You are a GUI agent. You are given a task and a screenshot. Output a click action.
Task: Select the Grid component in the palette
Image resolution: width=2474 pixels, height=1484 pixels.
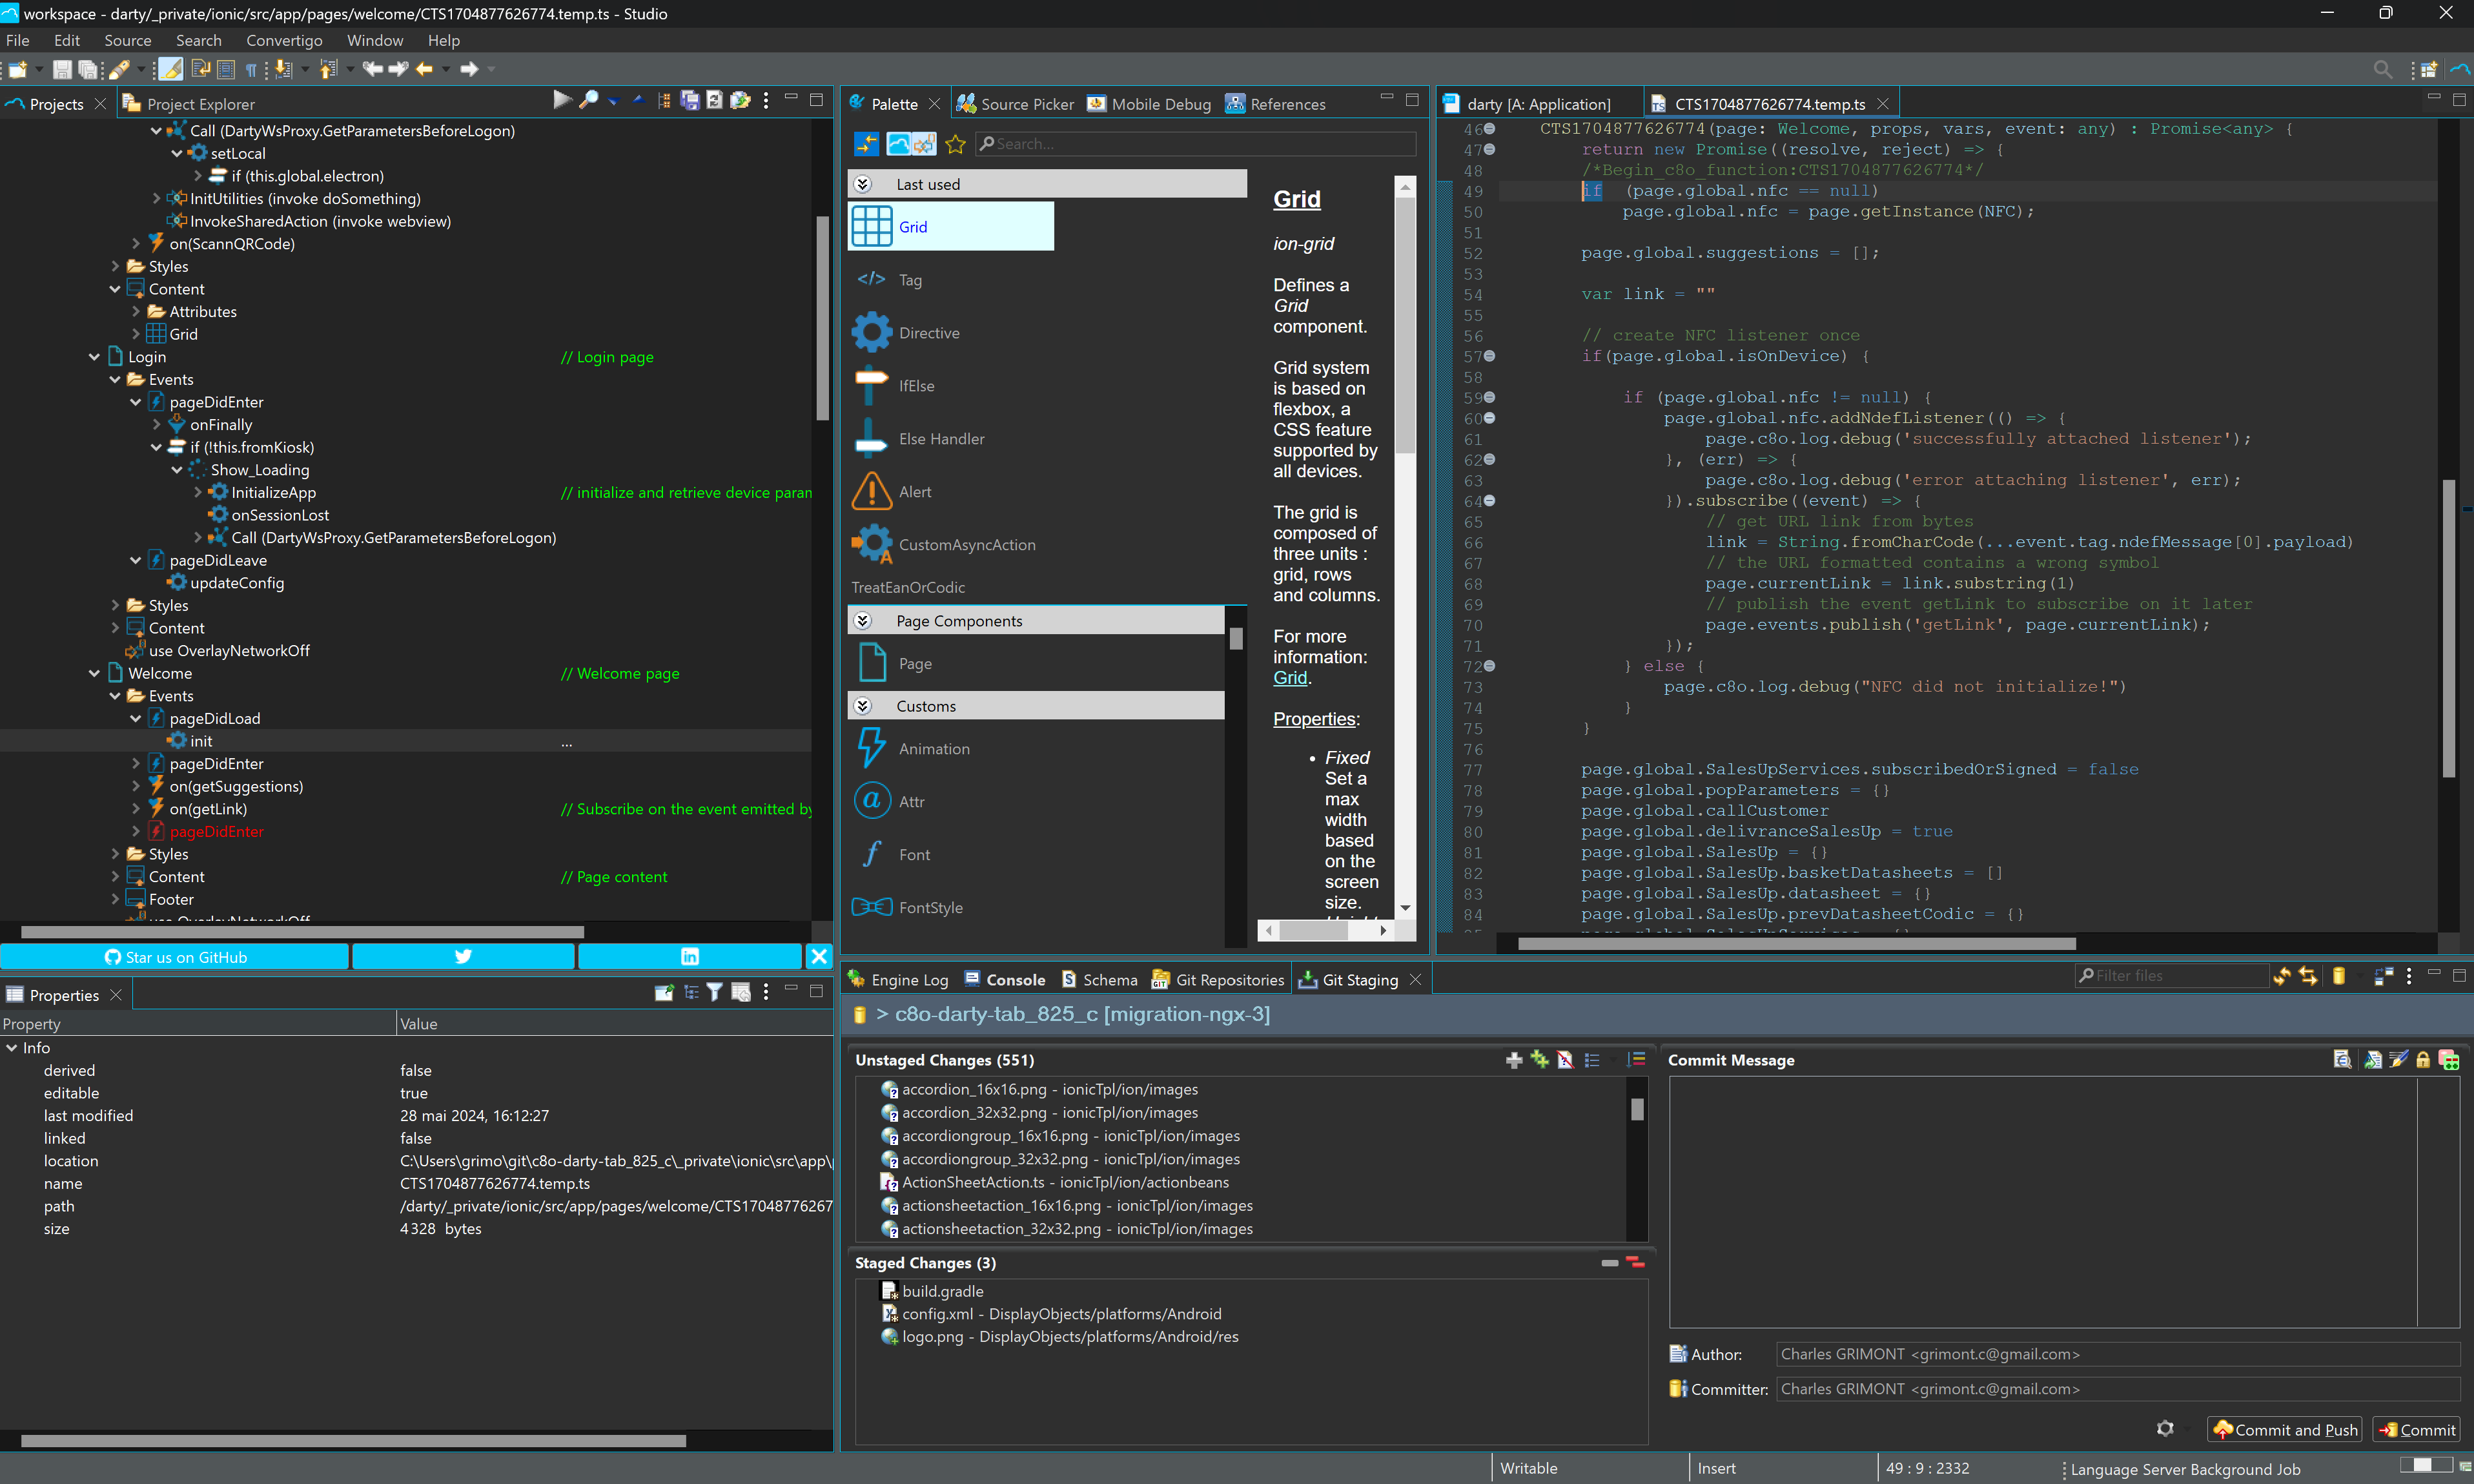pos(950,226)
